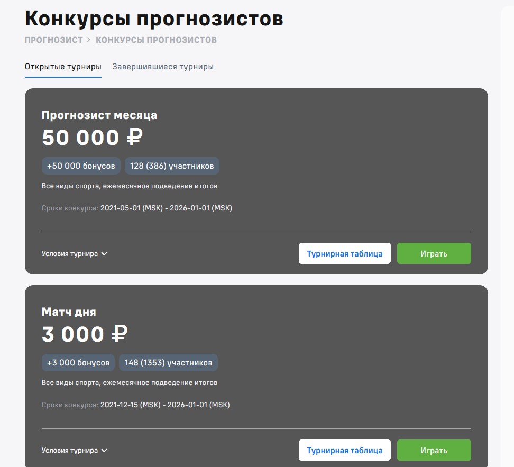Open the Турнирная таблица for Матч дня
Viewport: 514px width, 467px height.
[x=344, y=450]
